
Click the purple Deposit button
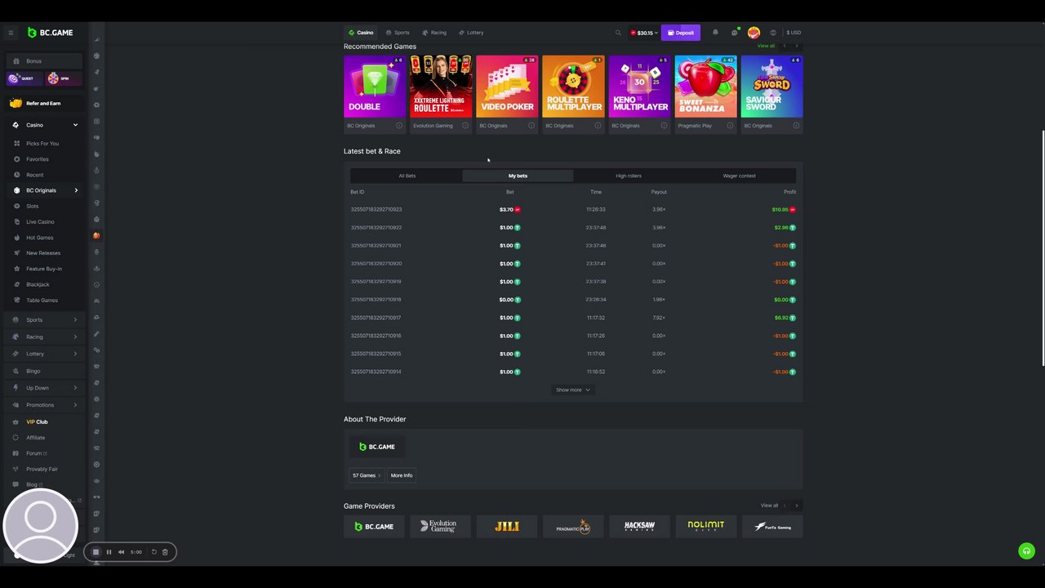681,33
